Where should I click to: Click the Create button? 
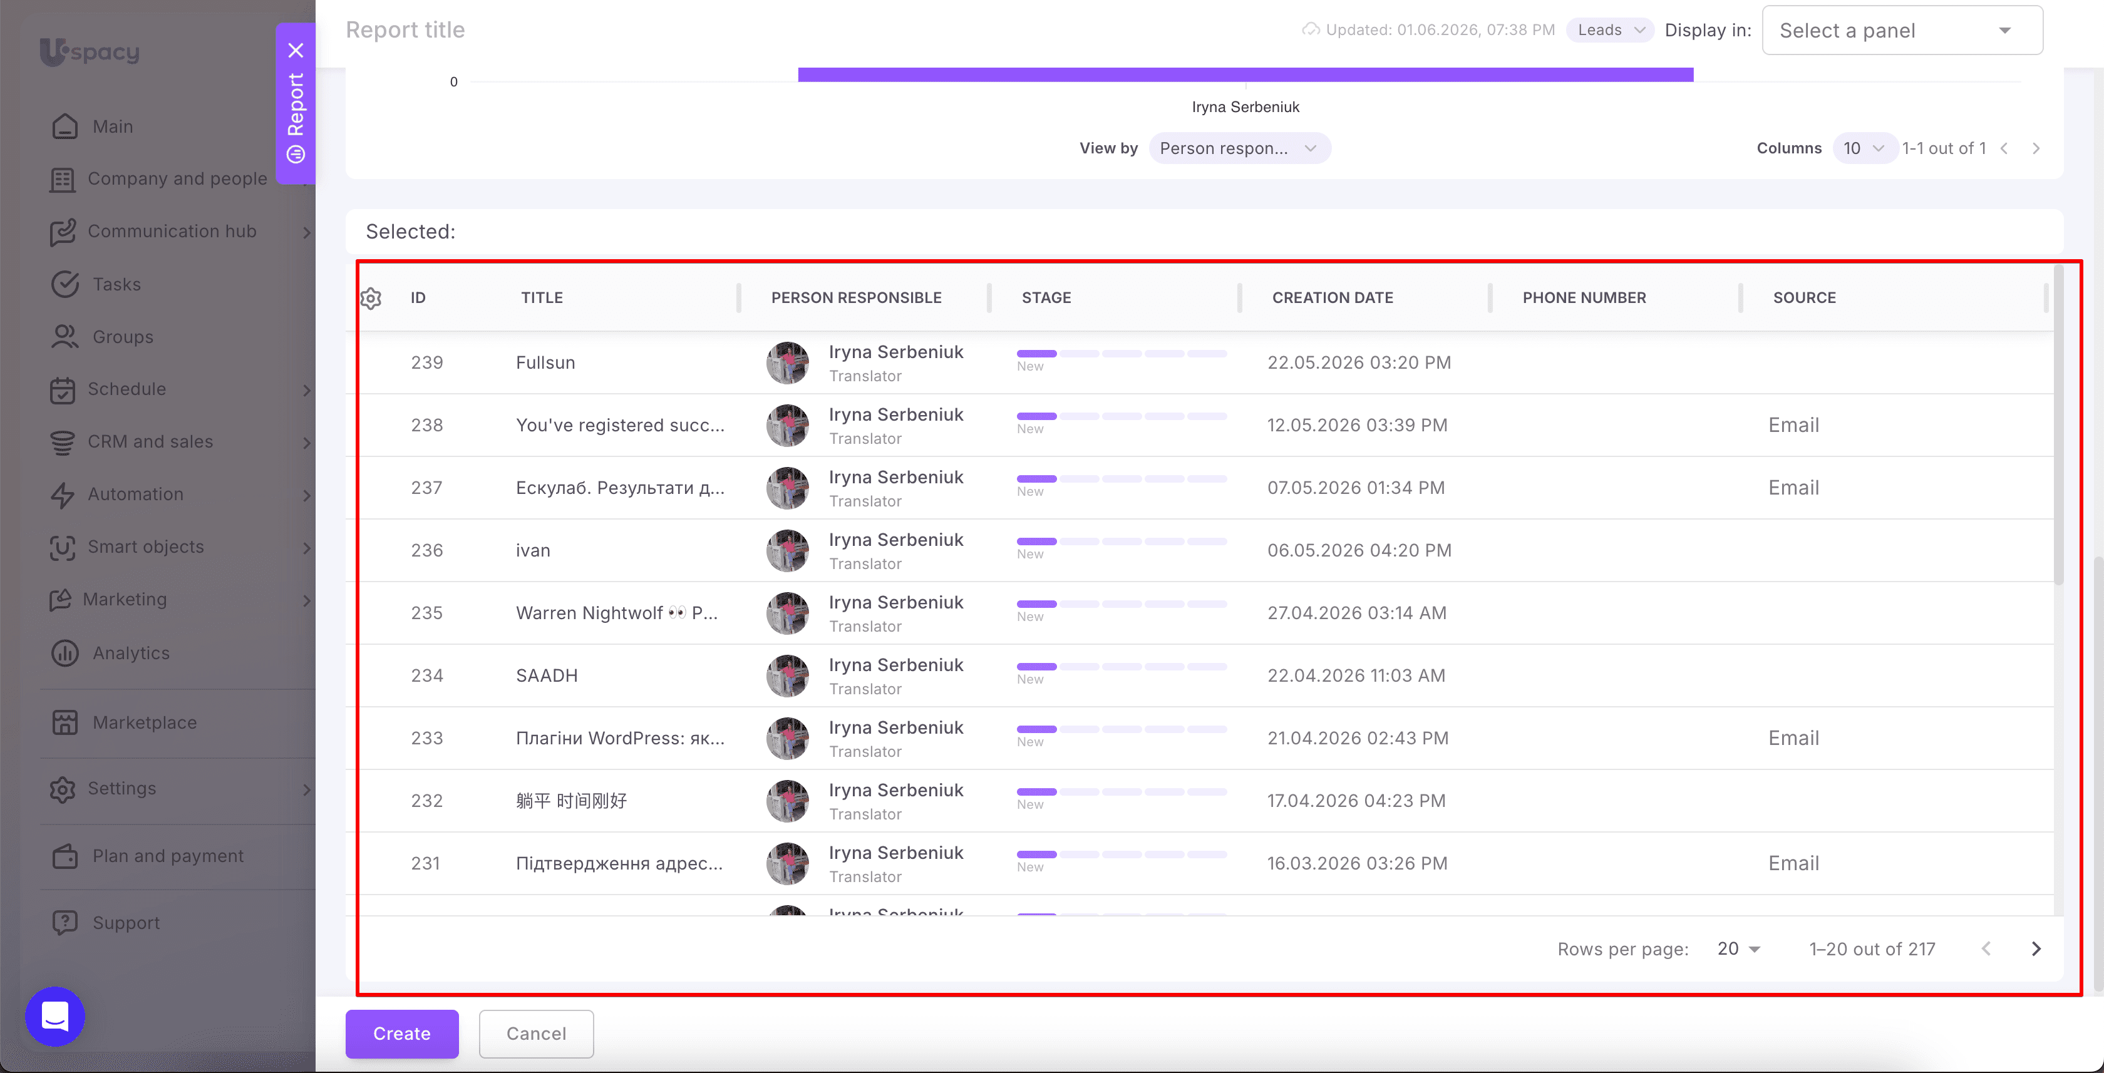point(402,1034)
